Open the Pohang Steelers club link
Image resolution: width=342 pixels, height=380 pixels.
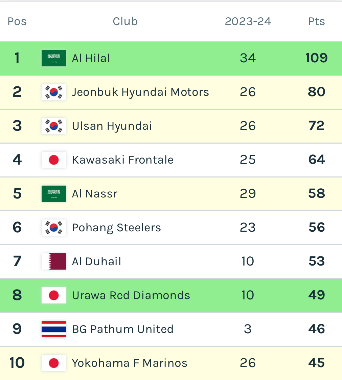pos(116,228)
